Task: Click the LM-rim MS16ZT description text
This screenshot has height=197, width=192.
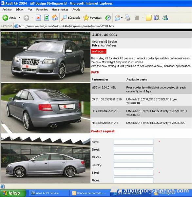Action: [x=151, y=101]
